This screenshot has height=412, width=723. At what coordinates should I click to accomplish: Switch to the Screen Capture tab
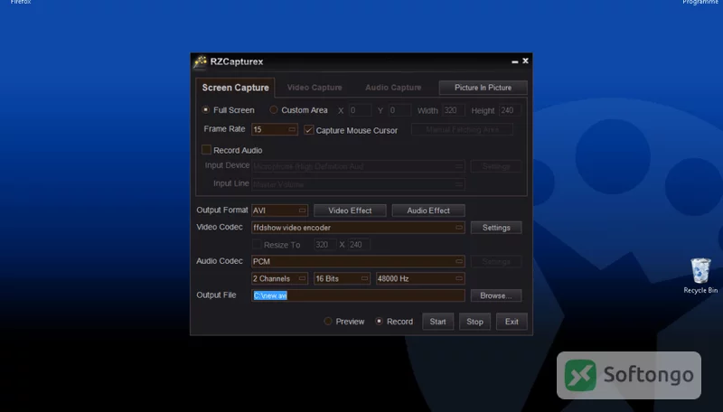(235, 88)
